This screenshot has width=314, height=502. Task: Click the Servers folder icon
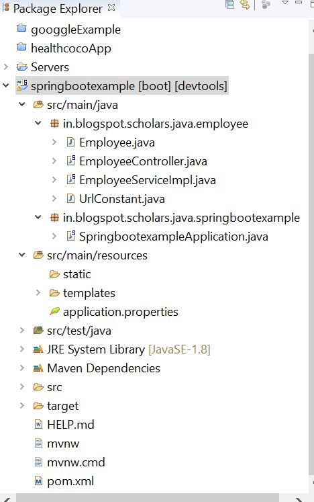(22, 67)
